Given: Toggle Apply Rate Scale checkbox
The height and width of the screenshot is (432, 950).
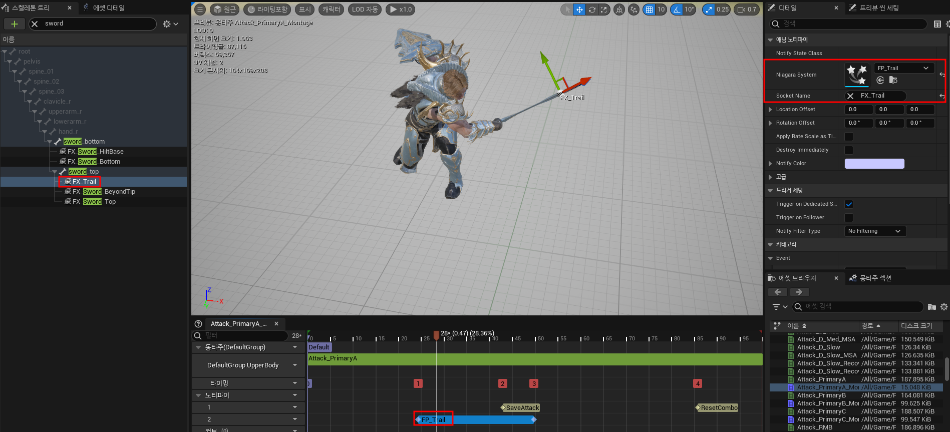Looking at the screenshot, I should (x=849, y=137).
